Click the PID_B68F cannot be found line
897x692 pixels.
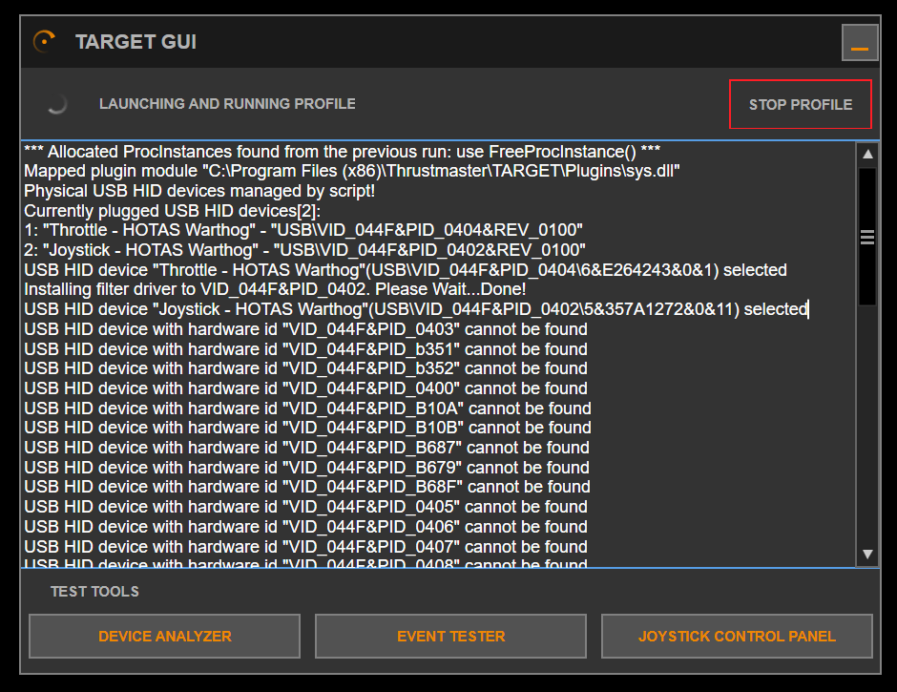(x=307, y=487)
